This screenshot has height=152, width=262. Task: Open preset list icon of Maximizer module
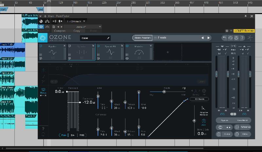click(127, 55)
